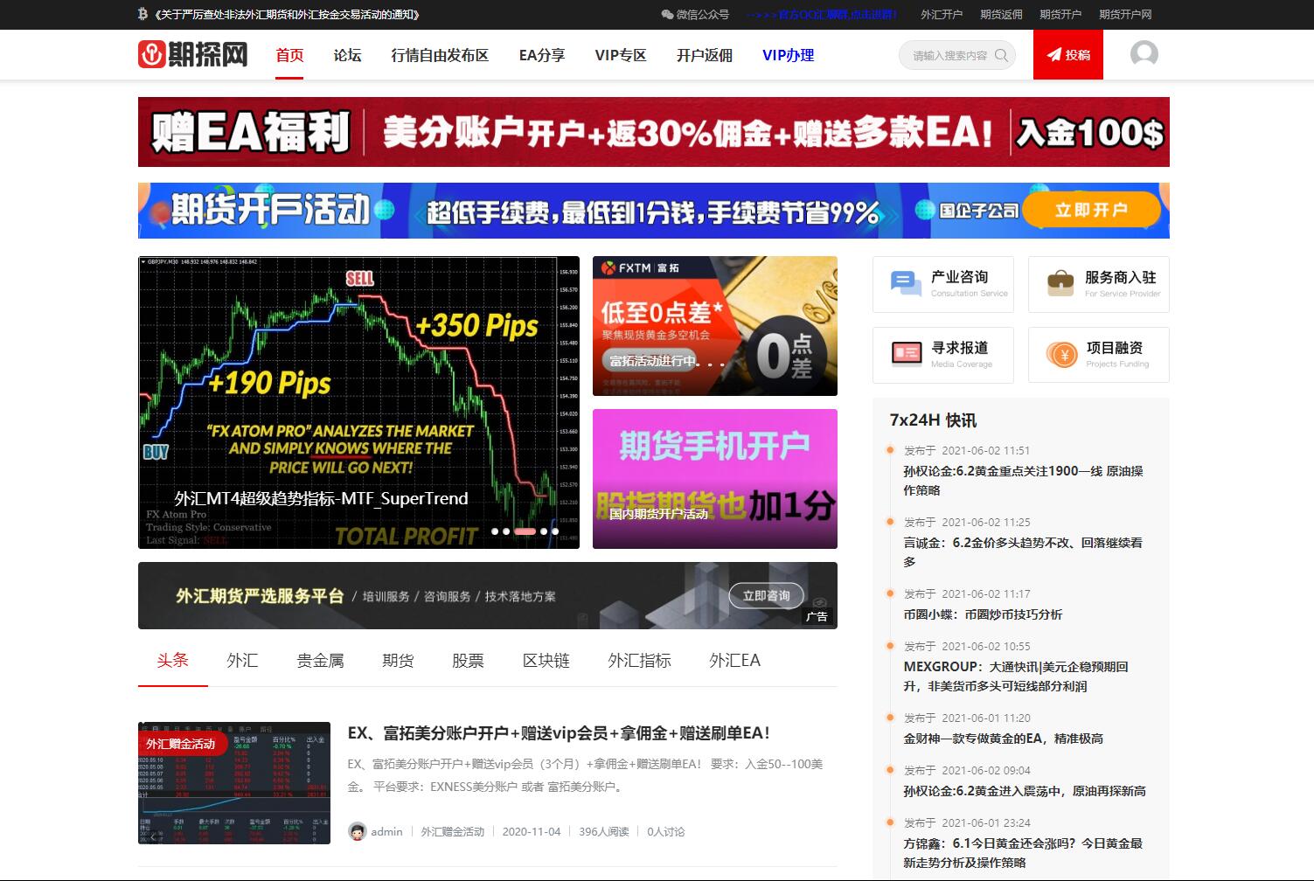This screenshot has width=1314, height=881.
Task: Select the last carousel indicator dot
Action: (555, 531)
